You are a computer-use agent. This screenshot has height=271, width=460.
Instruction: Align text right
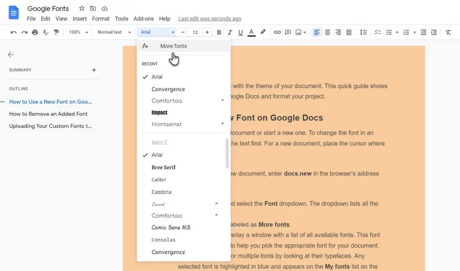click(x=338, y=32)
